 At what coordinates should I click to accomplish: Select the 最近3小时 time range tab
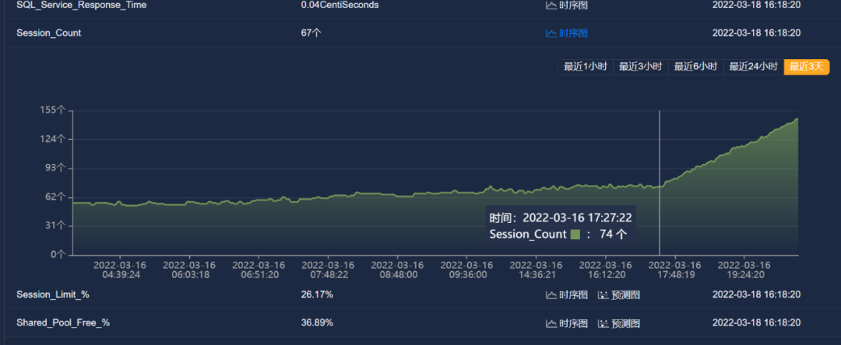click(640, 67)
